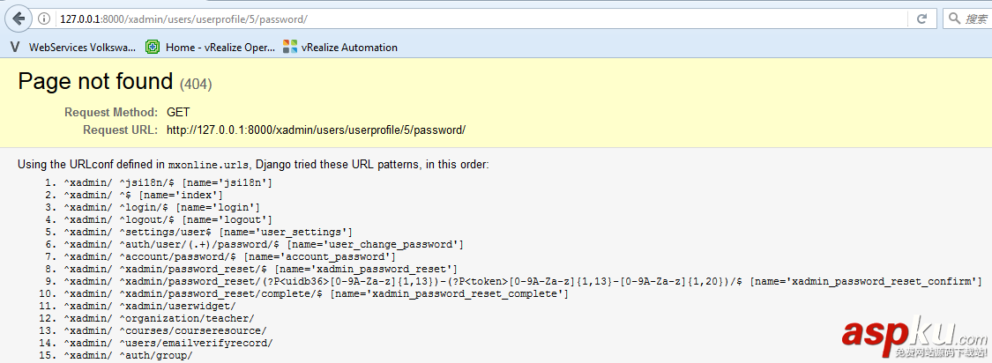
Task: Open the site information icon
Action: [45, 19]
